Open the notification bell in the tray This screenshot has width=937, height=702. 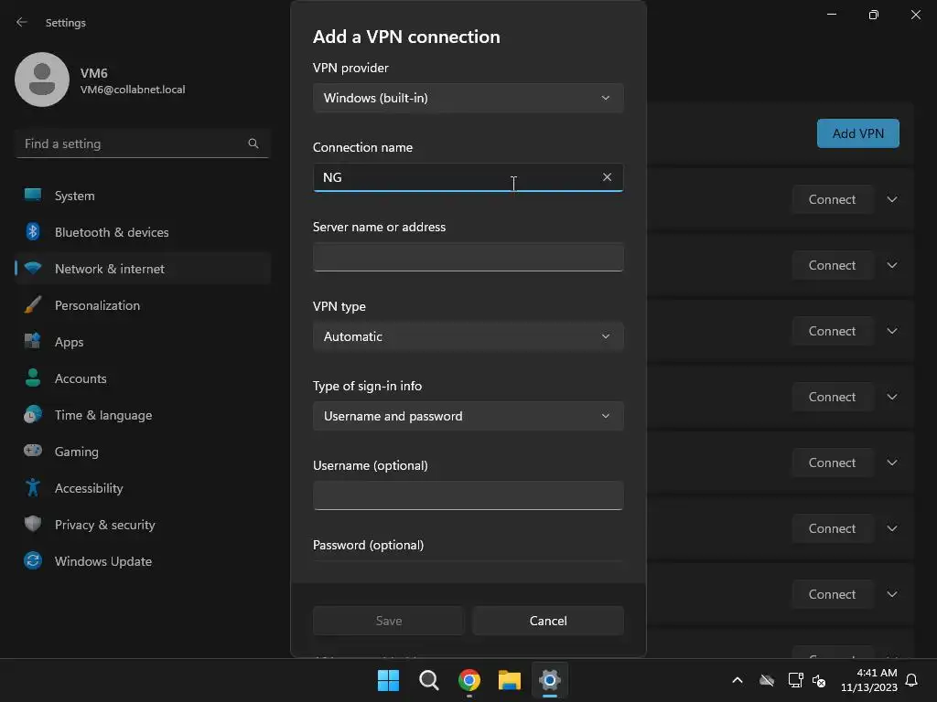pos(911,680)
